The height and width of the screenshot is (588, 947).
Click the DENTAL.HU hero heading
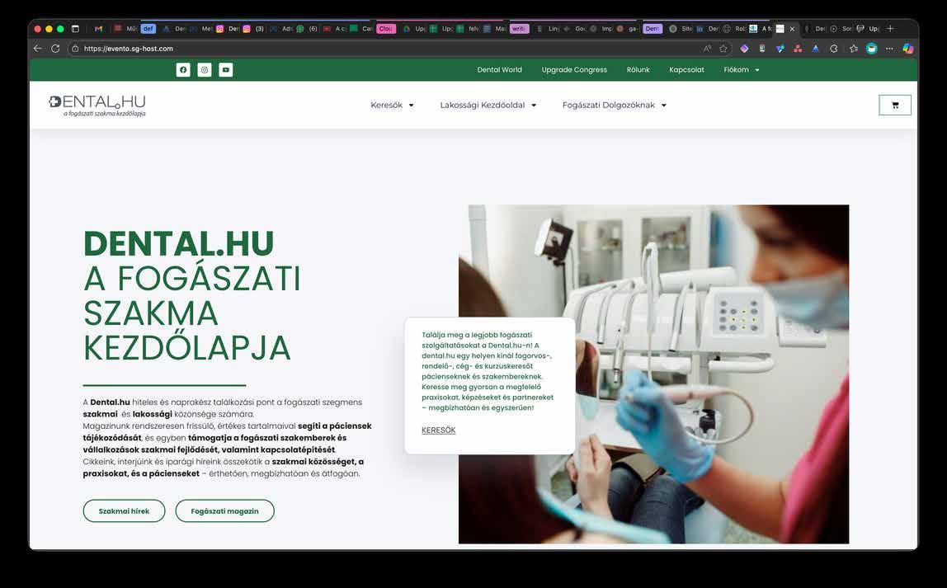tap(179, 243)
